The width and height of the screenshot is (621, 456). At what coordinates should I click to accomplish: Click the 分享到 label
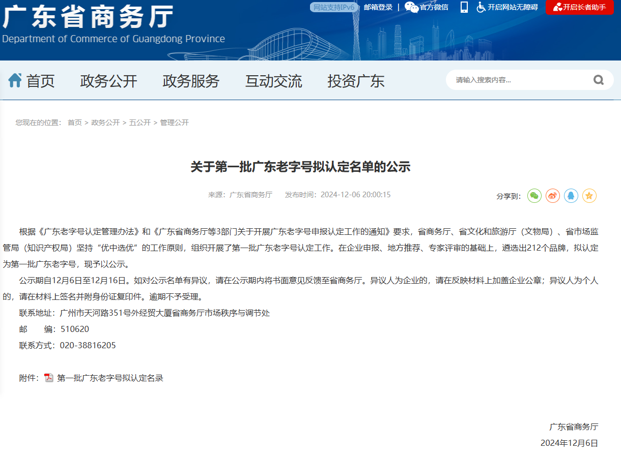[509, 196]
